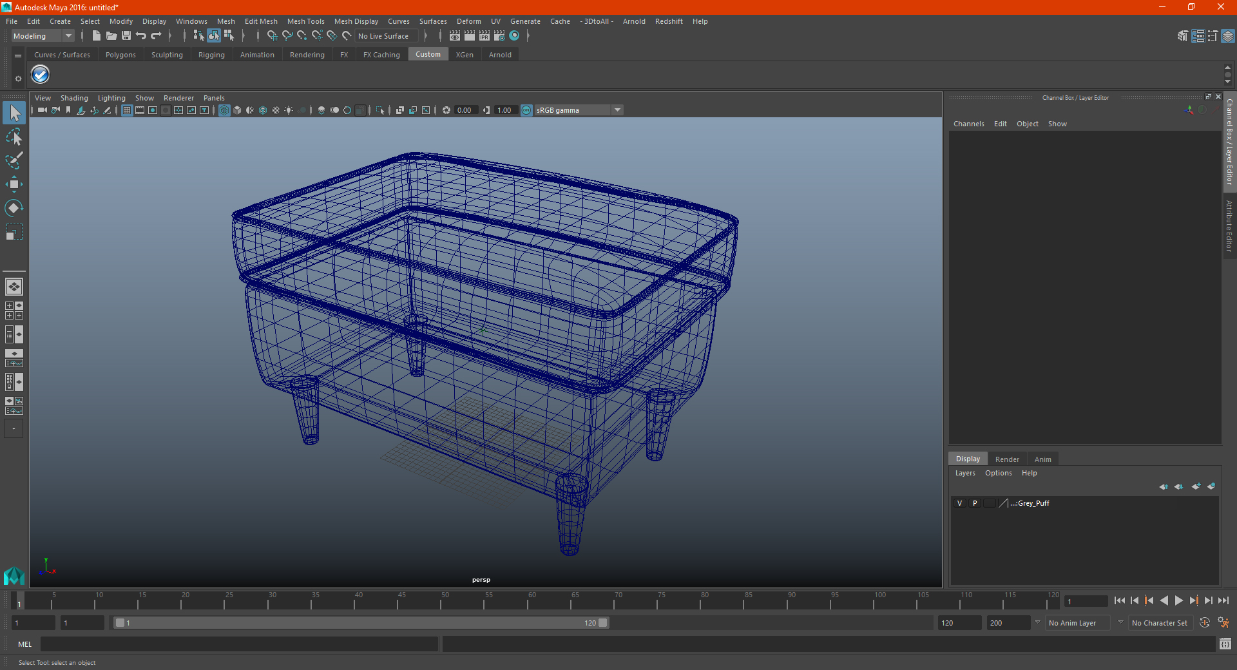Save the scene with the floppy disk icon
This screenshot has height=670, width=1237.
click(x=126, y=36)
